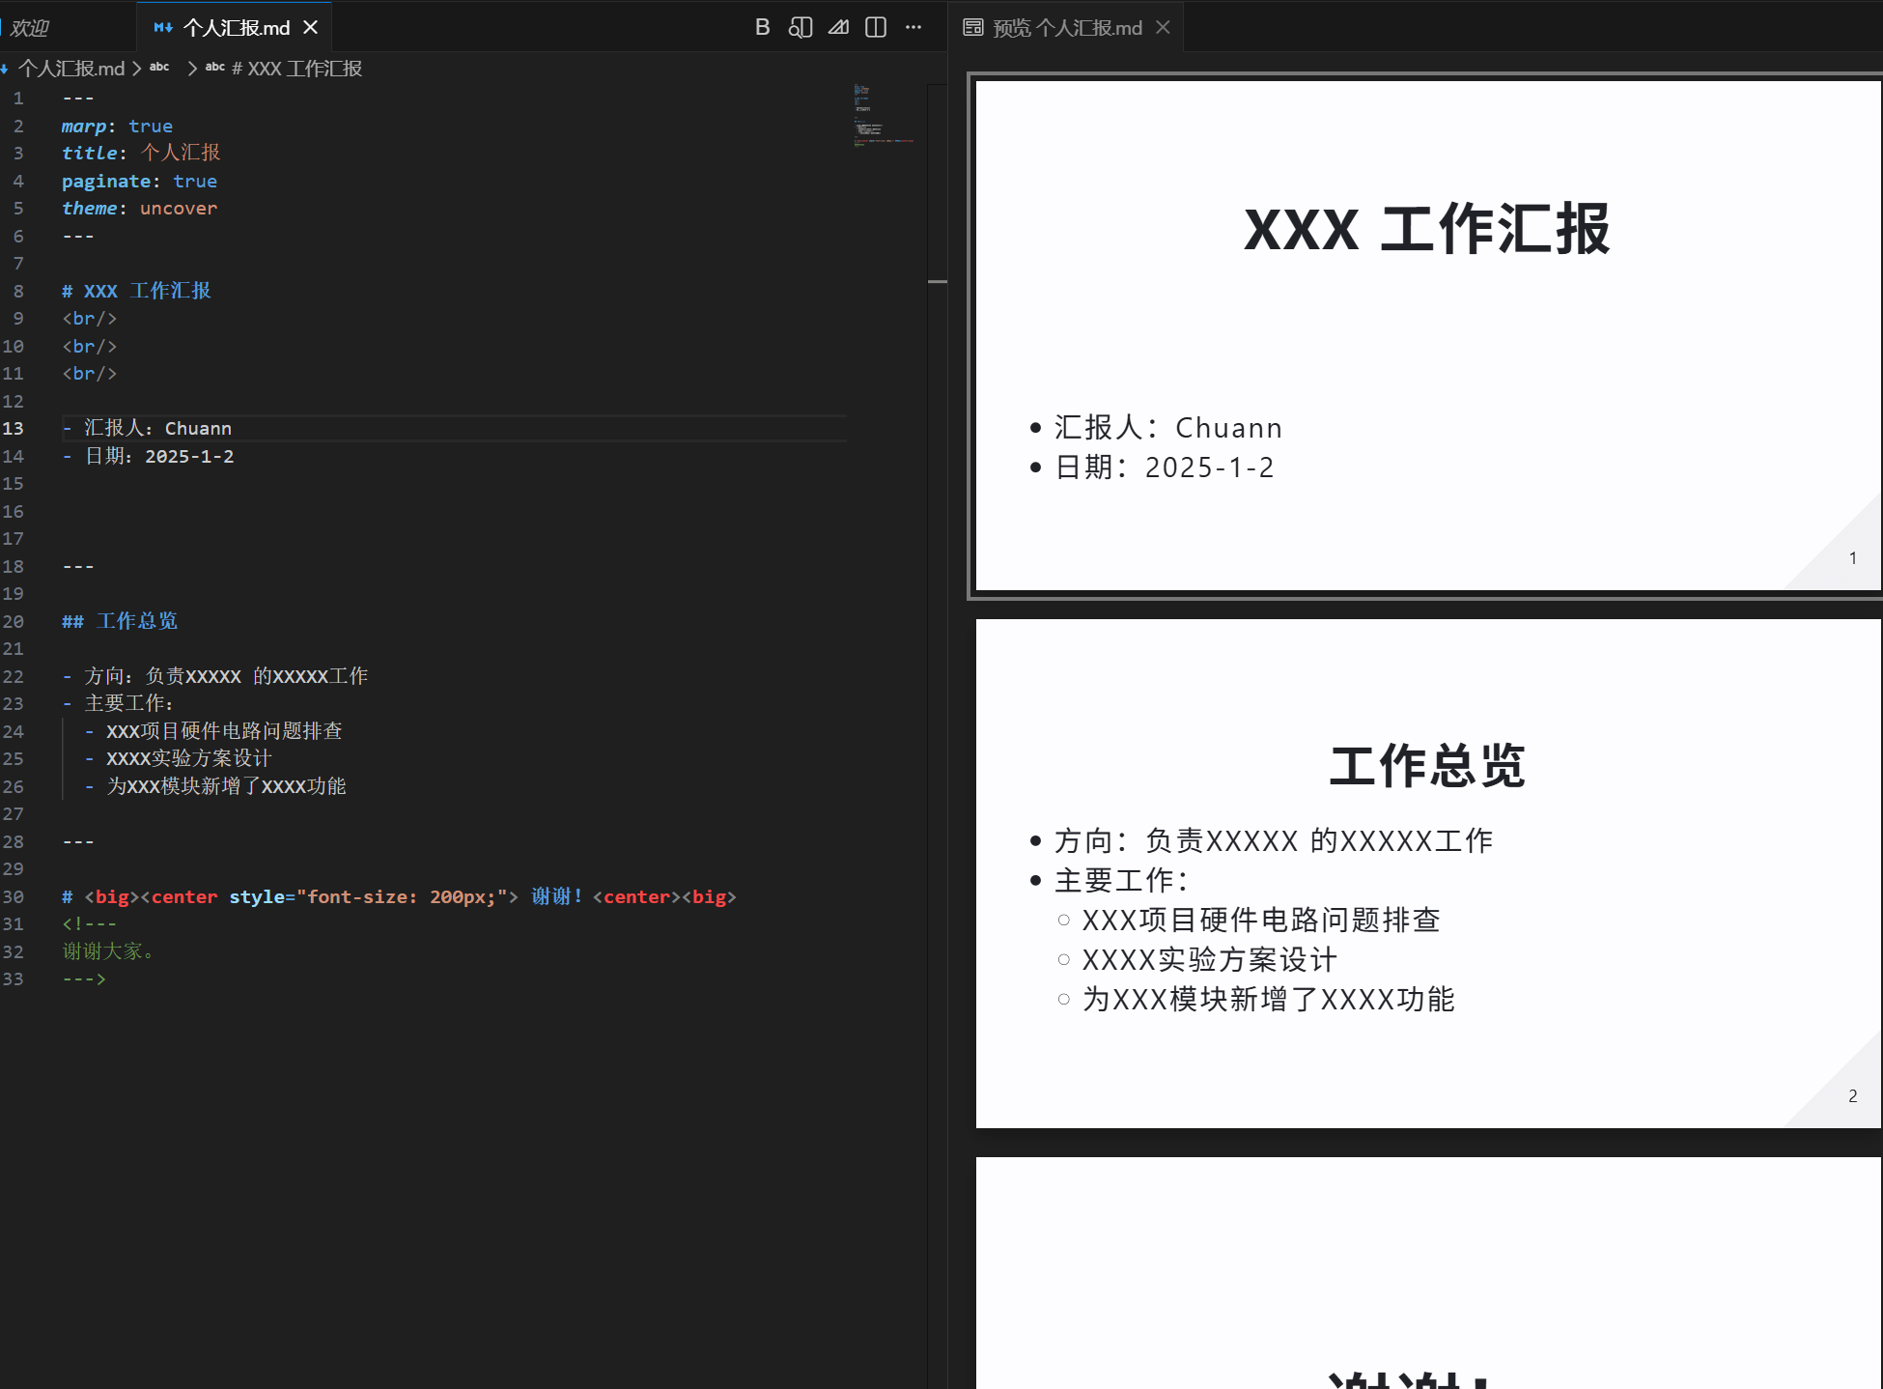Click '主要工作:' bullet in preview

coord(1121,881)
